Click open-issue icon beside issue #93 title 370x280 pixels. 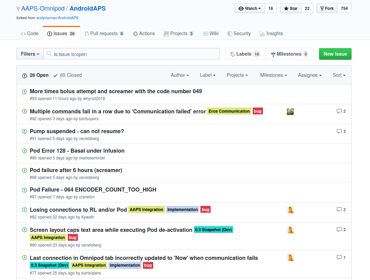(25, 92)
